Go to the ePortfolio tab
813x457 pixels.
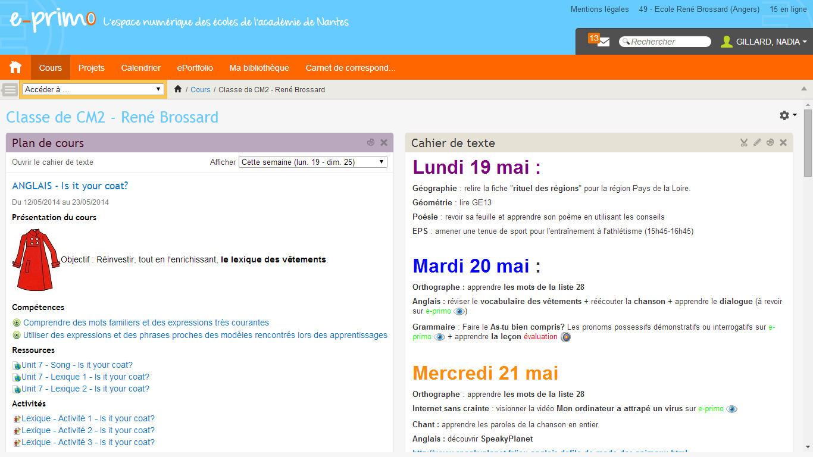[x=195, y=68]
